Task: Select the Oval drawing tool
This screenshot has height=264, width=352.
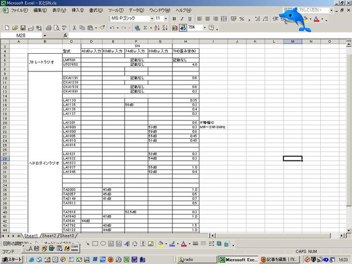Action: [103, 243]
